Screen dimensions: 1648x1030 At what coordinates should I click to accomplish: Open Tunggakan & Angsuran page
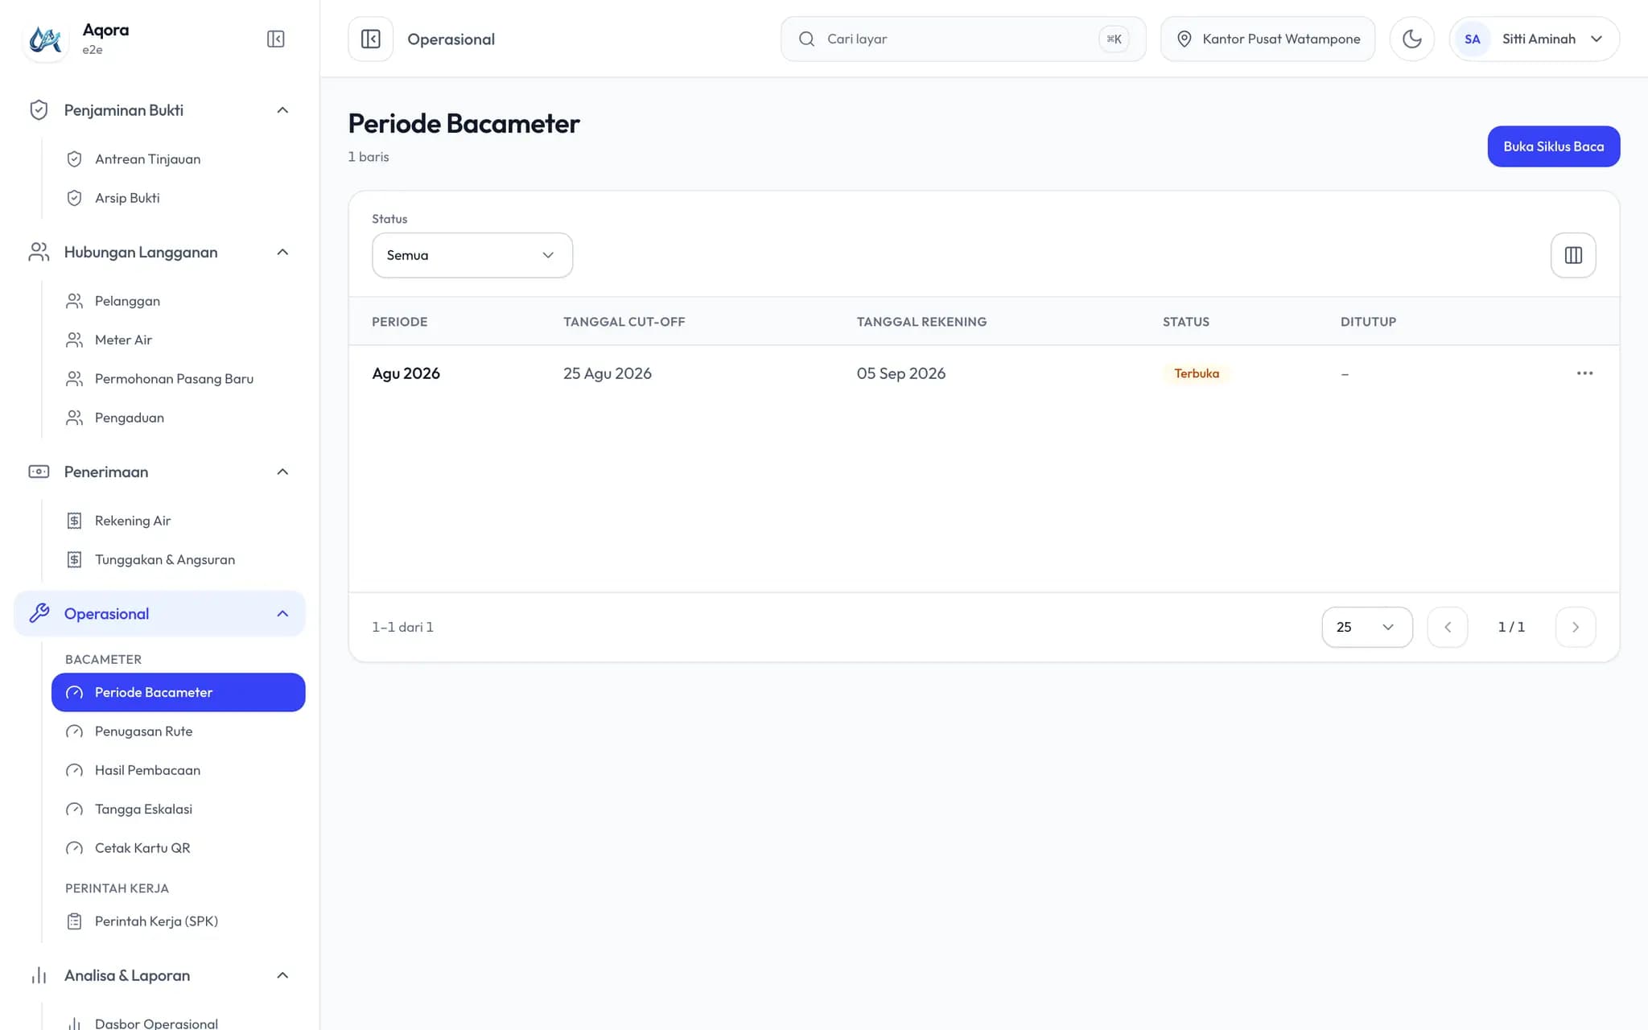[178, 559]
